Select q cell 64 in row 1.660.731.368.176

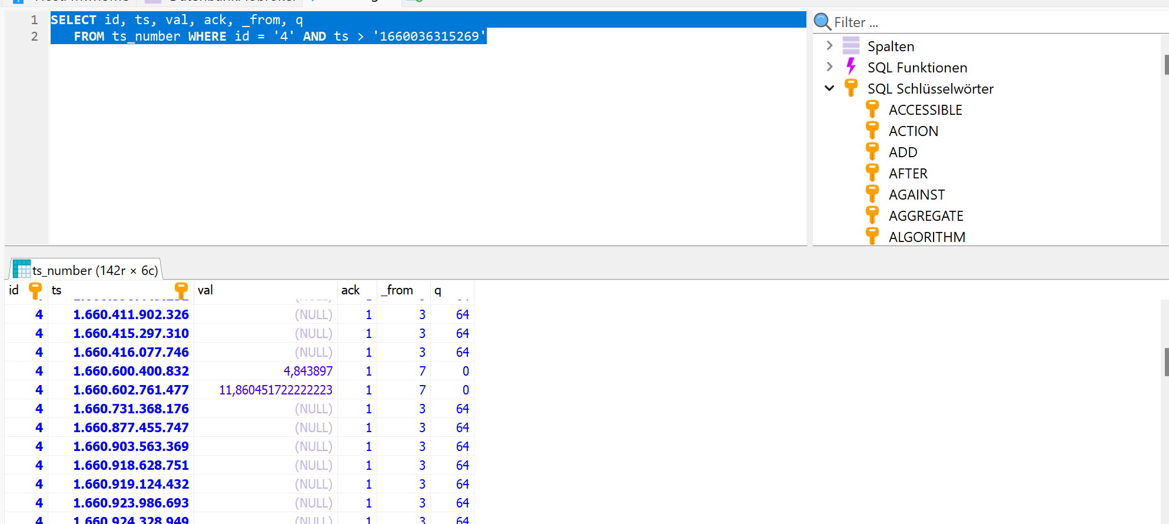[452, 409]
